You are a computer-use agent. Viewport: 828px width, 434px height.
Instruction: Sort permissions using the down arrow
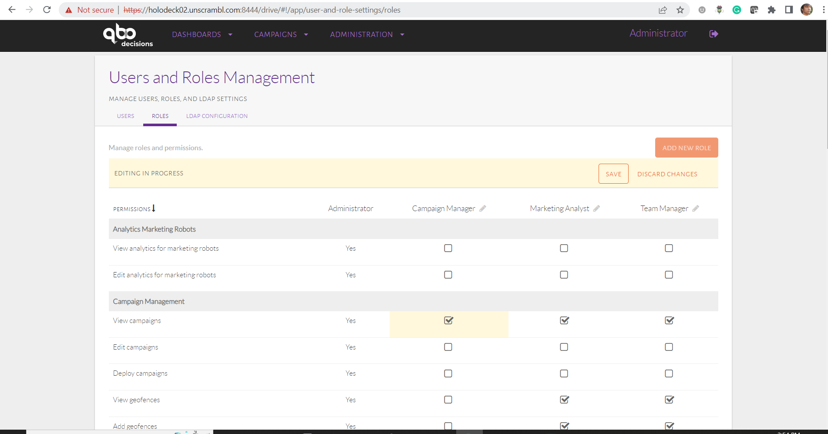click(154, 209)
